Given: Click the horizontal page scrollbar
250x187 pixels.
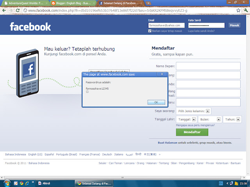Looking at the screenshot, I should coord(122,178).
